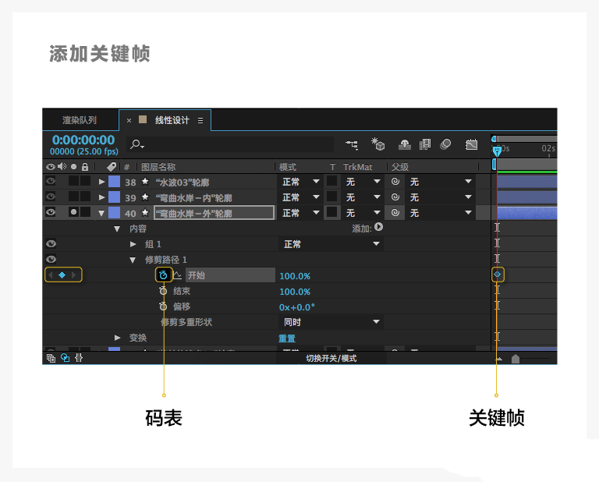Click the 重置 link for 变换
The height and width of the screenshot is (482, 599).
pos(287,338)
